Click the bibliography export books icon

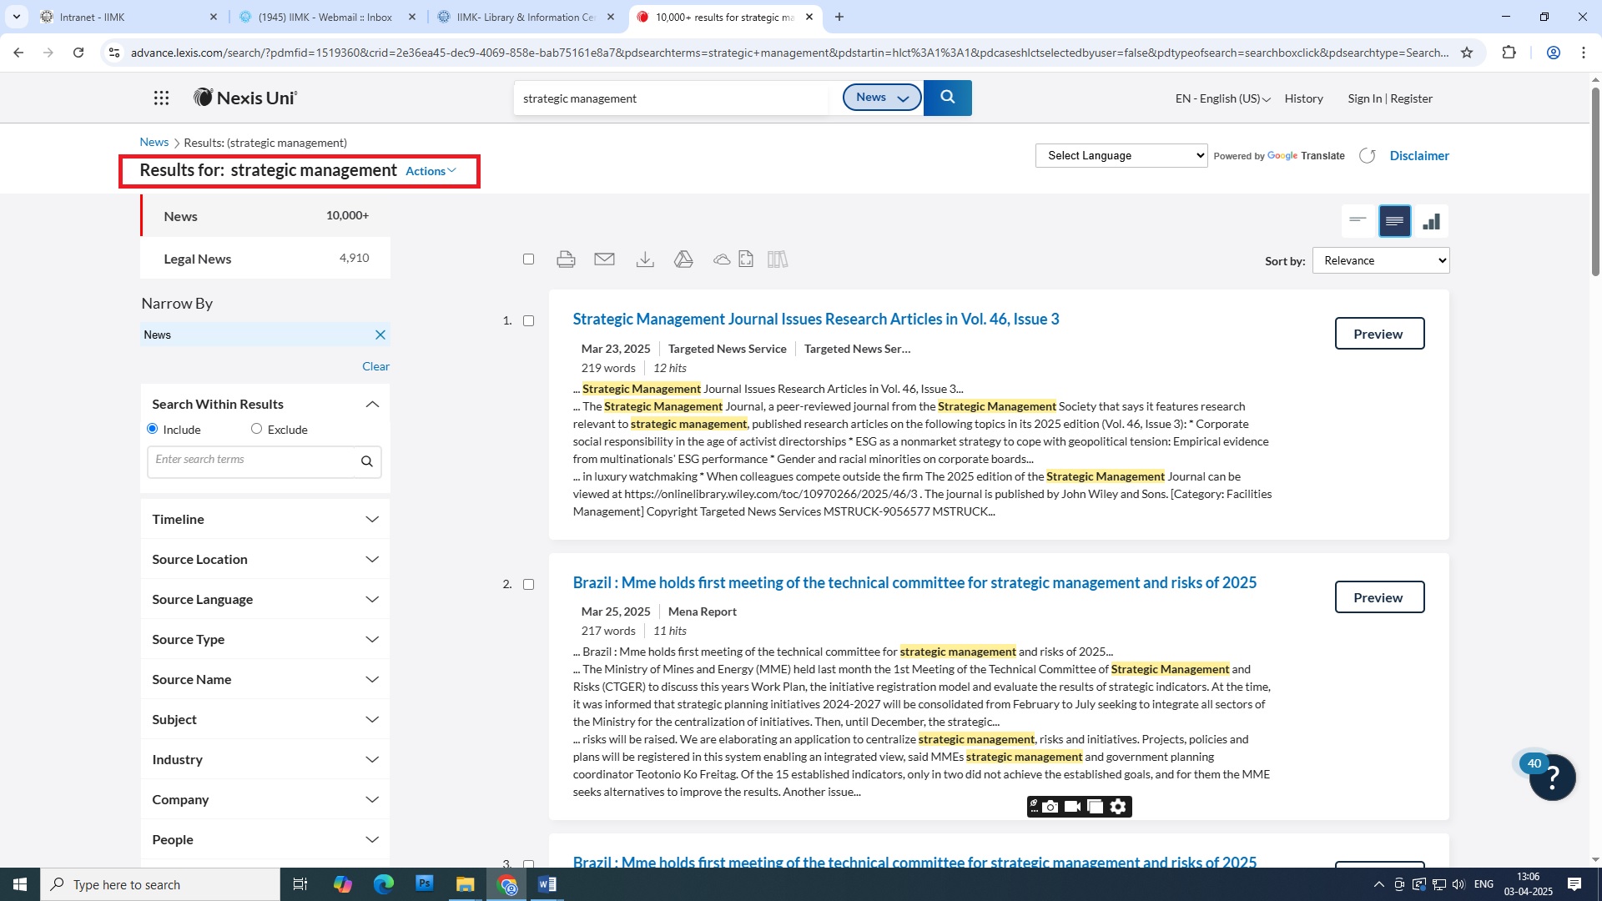click(x=777, y=259)
